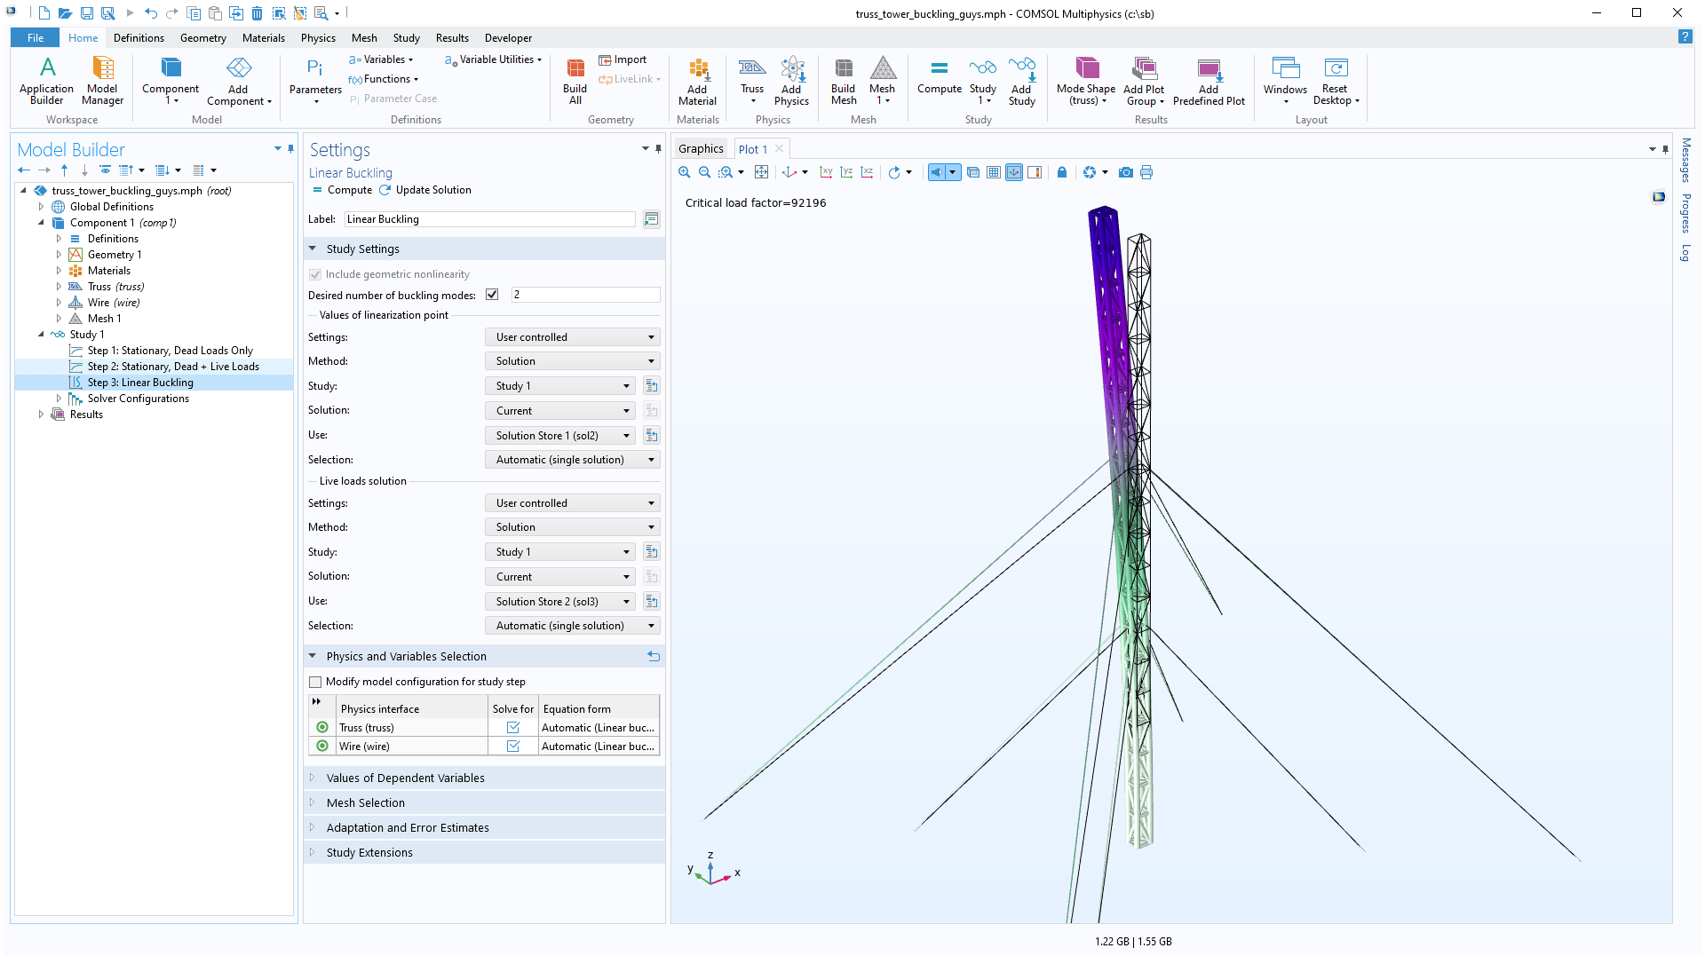This screenshot has width=1705, height=956.
Task: Click Update Solution in the Settings pane
Action: [x=432, y=189]
